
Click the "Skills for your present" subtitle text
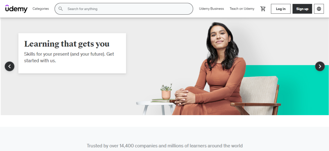69,58
